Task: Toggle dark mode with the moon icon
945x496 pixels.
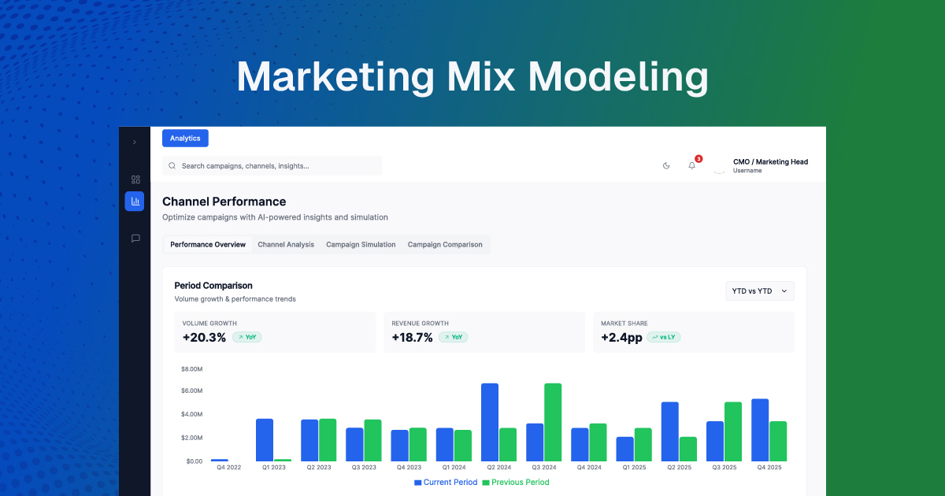Action: coord(666,166)
